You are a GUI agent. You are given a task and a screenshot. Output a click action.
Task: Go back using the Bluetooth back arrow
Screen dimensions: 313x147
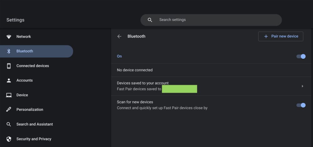point(119,36)
